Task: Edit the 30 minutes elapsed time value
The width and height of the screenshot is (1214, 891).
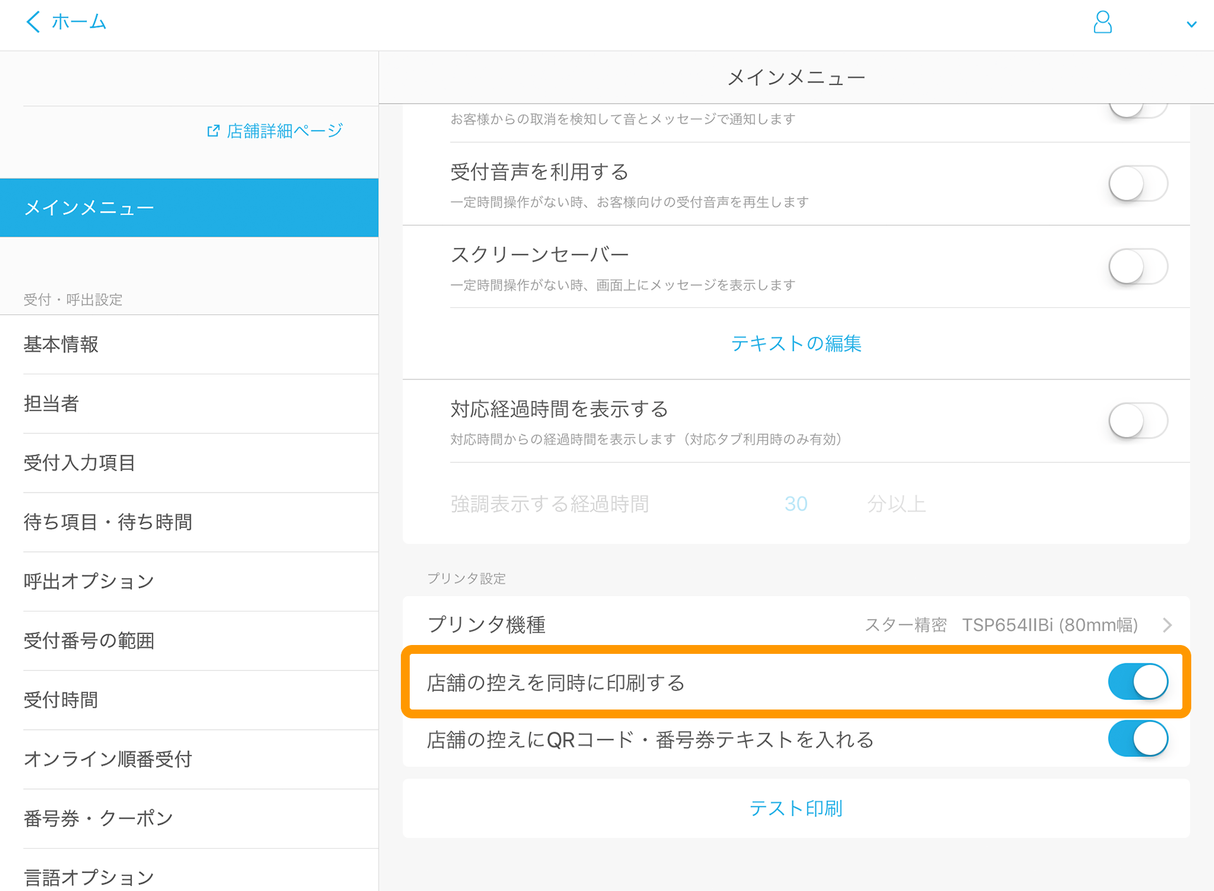Action: tap(795, 504)
